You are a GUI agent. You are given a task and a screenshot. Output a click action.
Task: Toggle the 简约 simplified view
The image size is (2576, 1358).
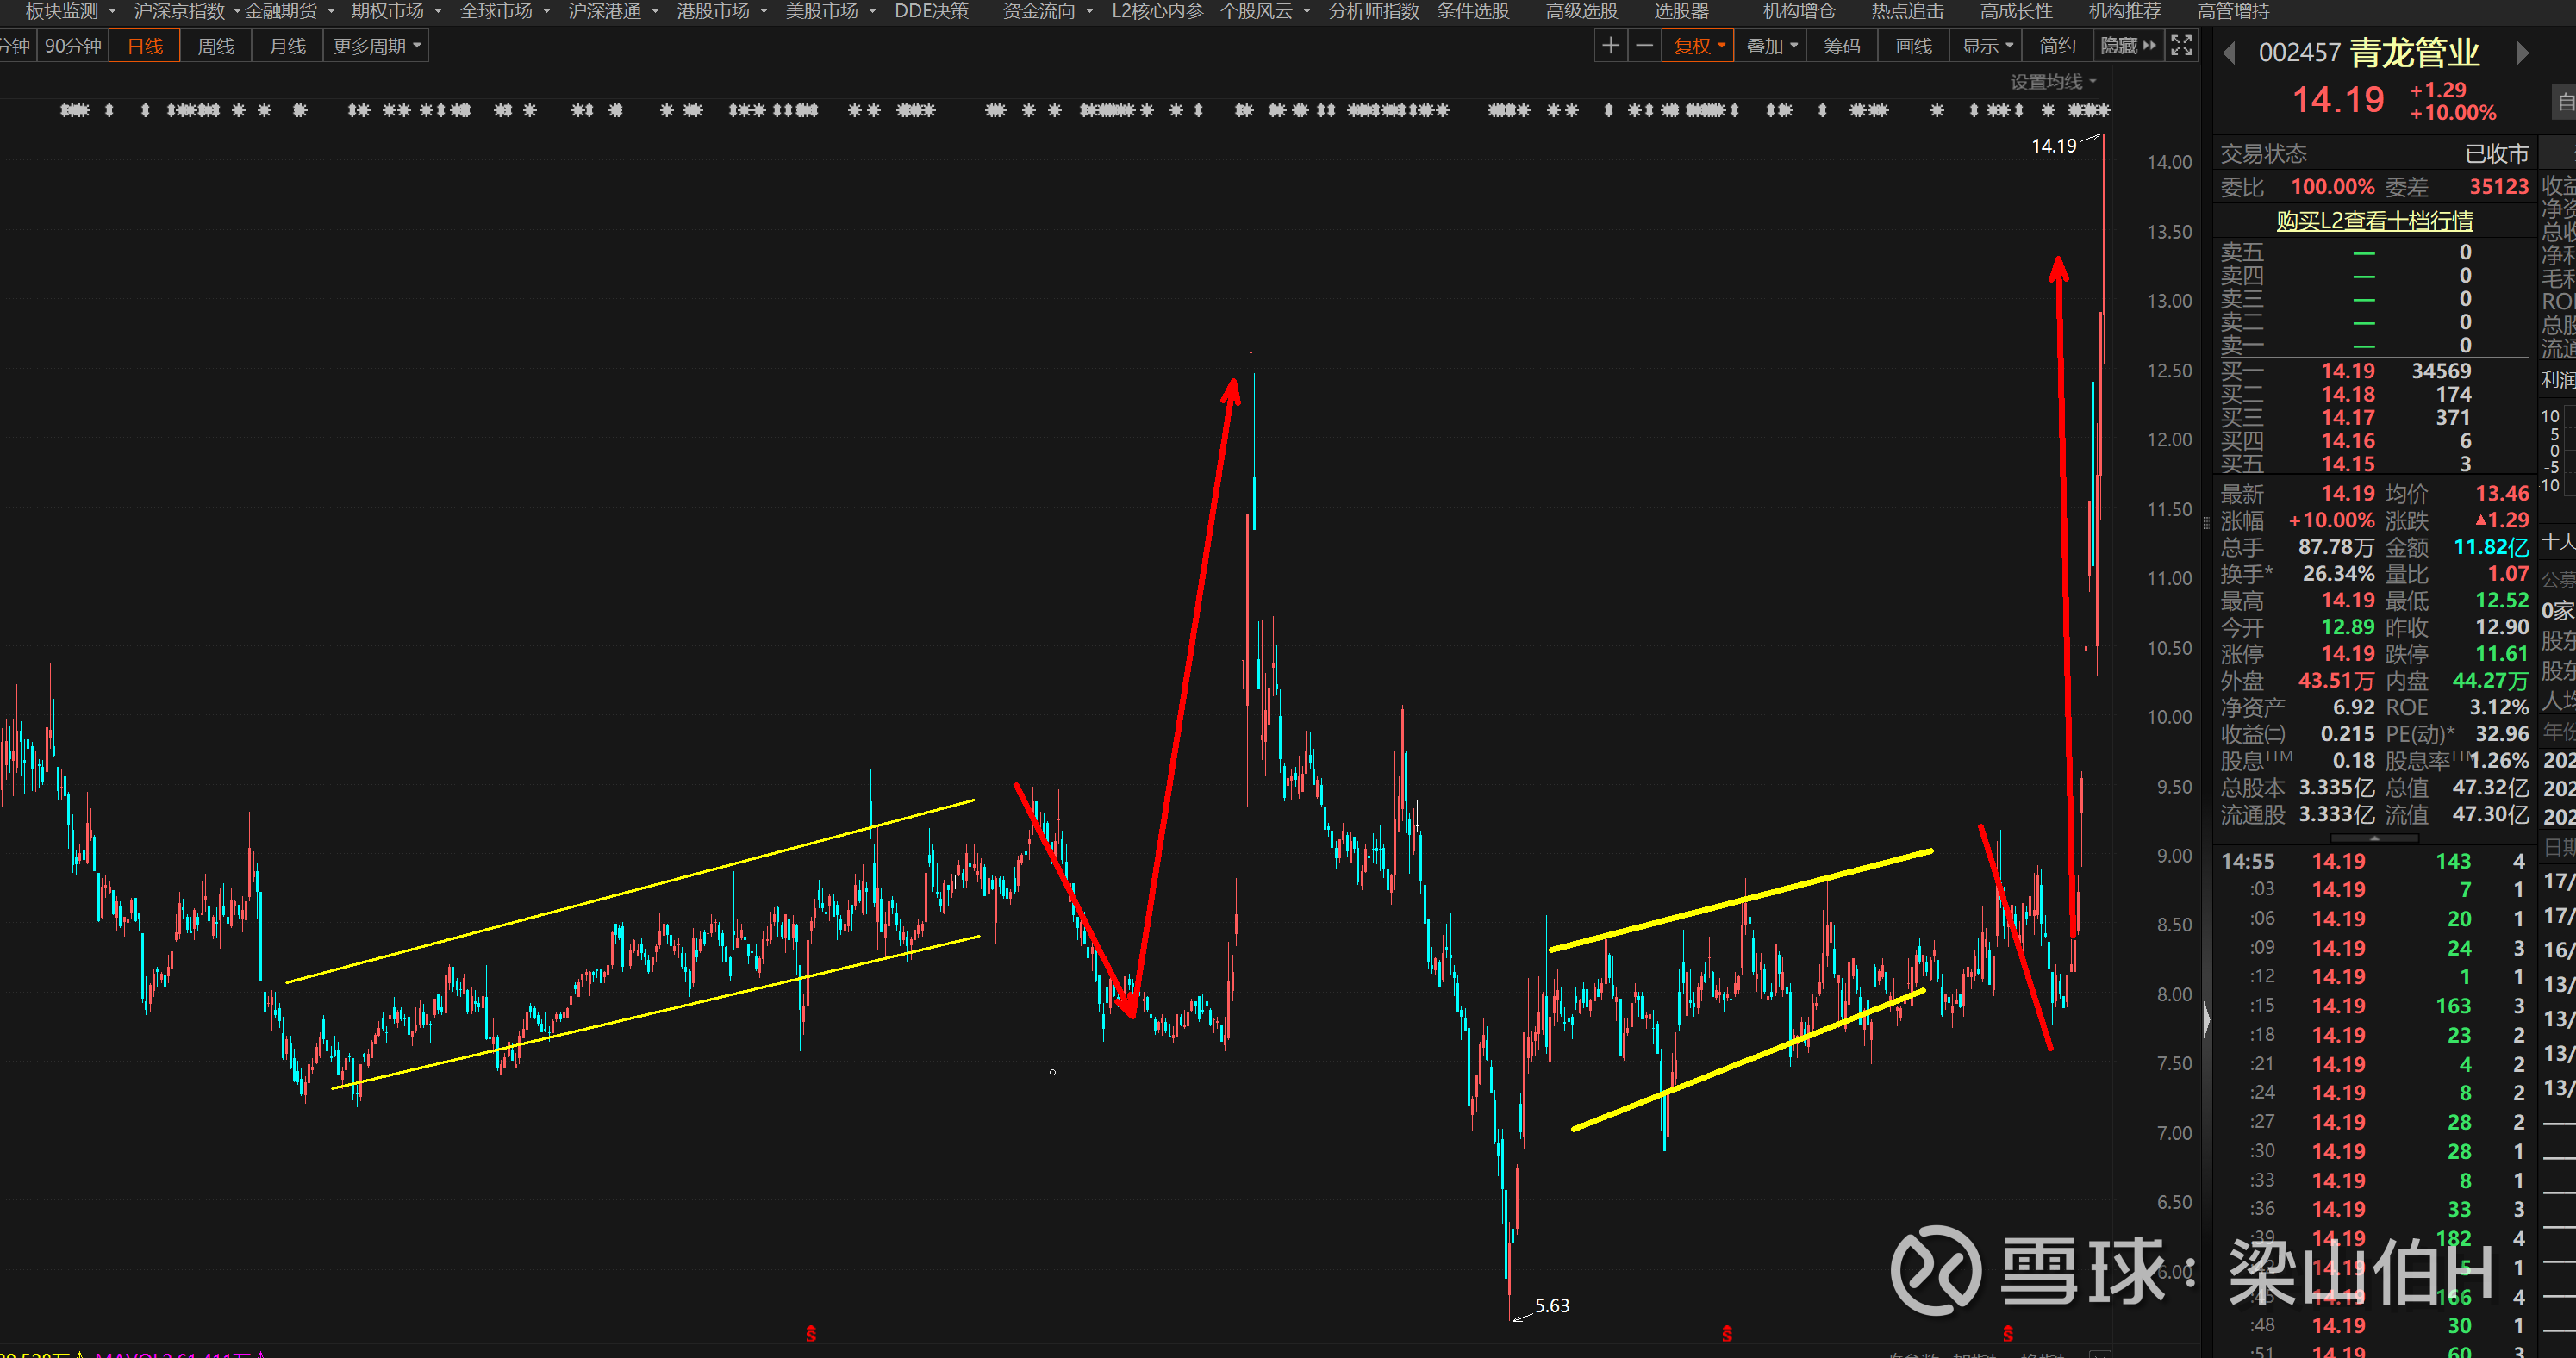[2057, 46]
